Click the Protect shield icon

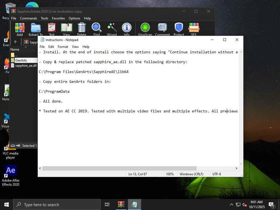coord(179,30)
